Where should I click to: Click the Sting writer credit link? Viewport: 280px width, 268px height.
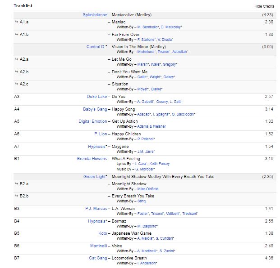[141, 201]
